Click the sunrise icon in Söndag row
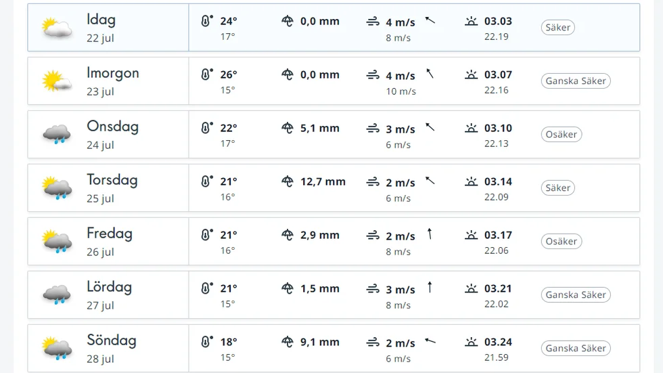The width and height of the screenshot is (663, 373). pyautogui.click(x=471, y=342)
